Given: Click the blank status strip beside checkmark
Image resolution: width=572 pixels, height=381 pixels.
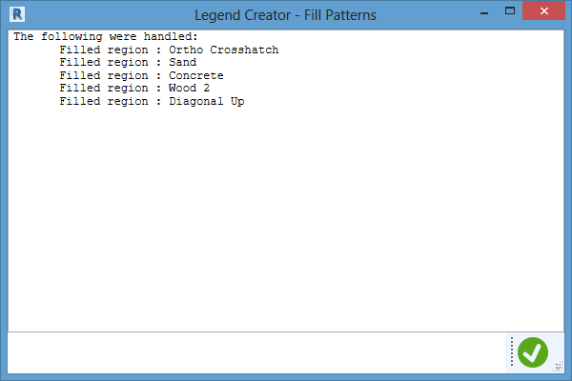Looking at the screenshot, I should pos(256,352).
